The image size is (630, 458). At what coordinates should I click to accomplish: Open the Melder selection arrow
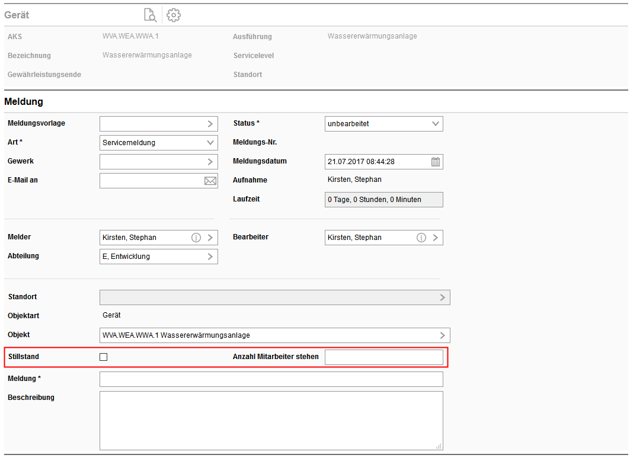coord(210,238)
